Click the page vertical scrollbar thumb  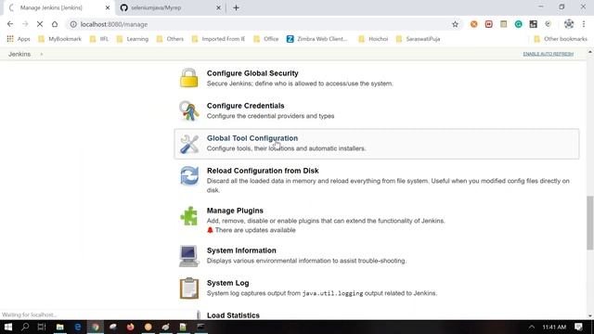coord(590,223)
